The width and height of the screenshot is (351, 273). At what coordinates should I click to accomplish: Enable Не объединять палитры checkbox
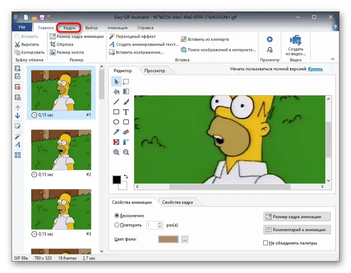coord(266,243)
